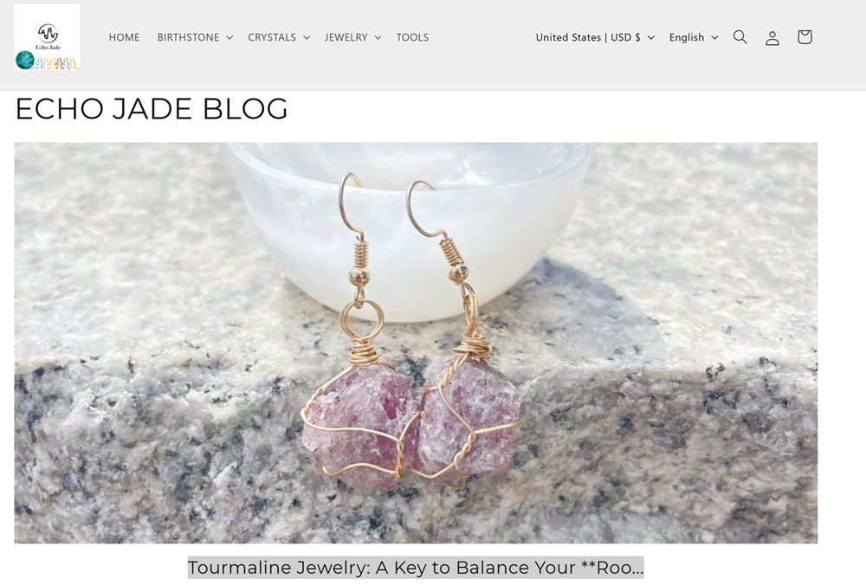Viewport: 866px width, 585px height.
Task: Open the English language selector
Action: click(x=694, y=37)
